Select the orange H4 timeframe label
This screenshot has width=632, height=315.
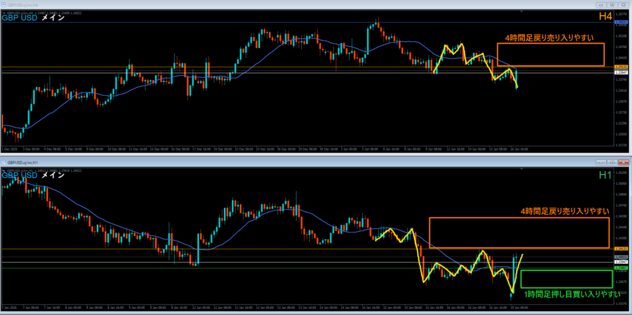coord(605,17)
